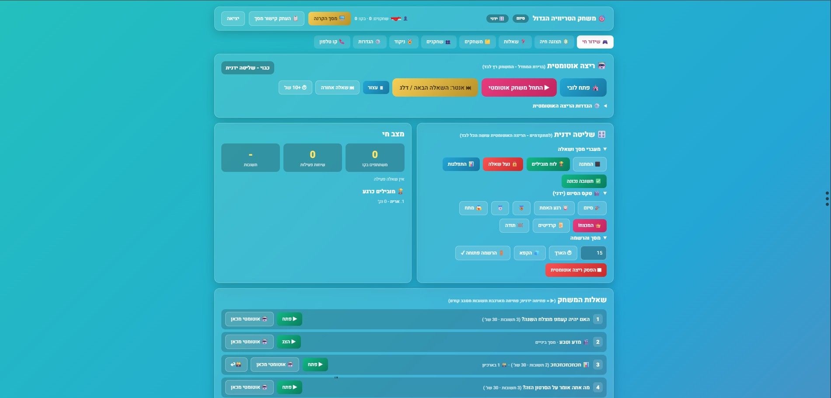Toggle the כבוי - שליטה ידנית auto-run switch
Viewport: 831px width, 398px height.
248,68
